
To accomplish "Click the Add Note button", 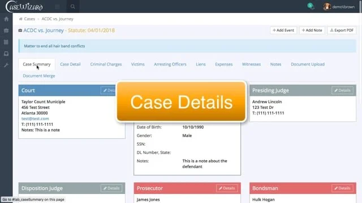I will (312, 30).
